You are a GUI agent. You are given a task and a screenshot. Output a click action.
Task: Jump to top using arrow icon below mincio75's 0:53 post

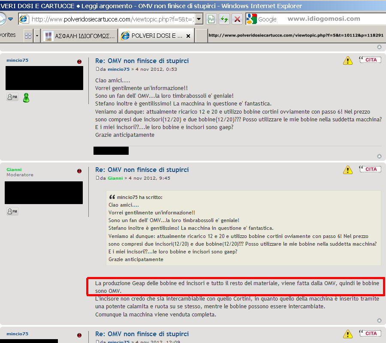(380, 156)
